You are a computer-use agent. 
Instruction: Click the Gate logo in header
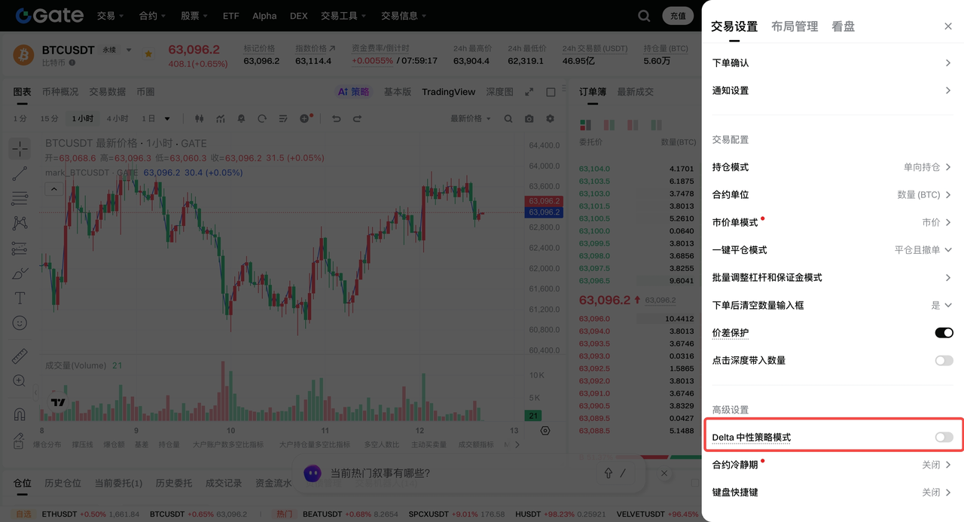point(50,15)
